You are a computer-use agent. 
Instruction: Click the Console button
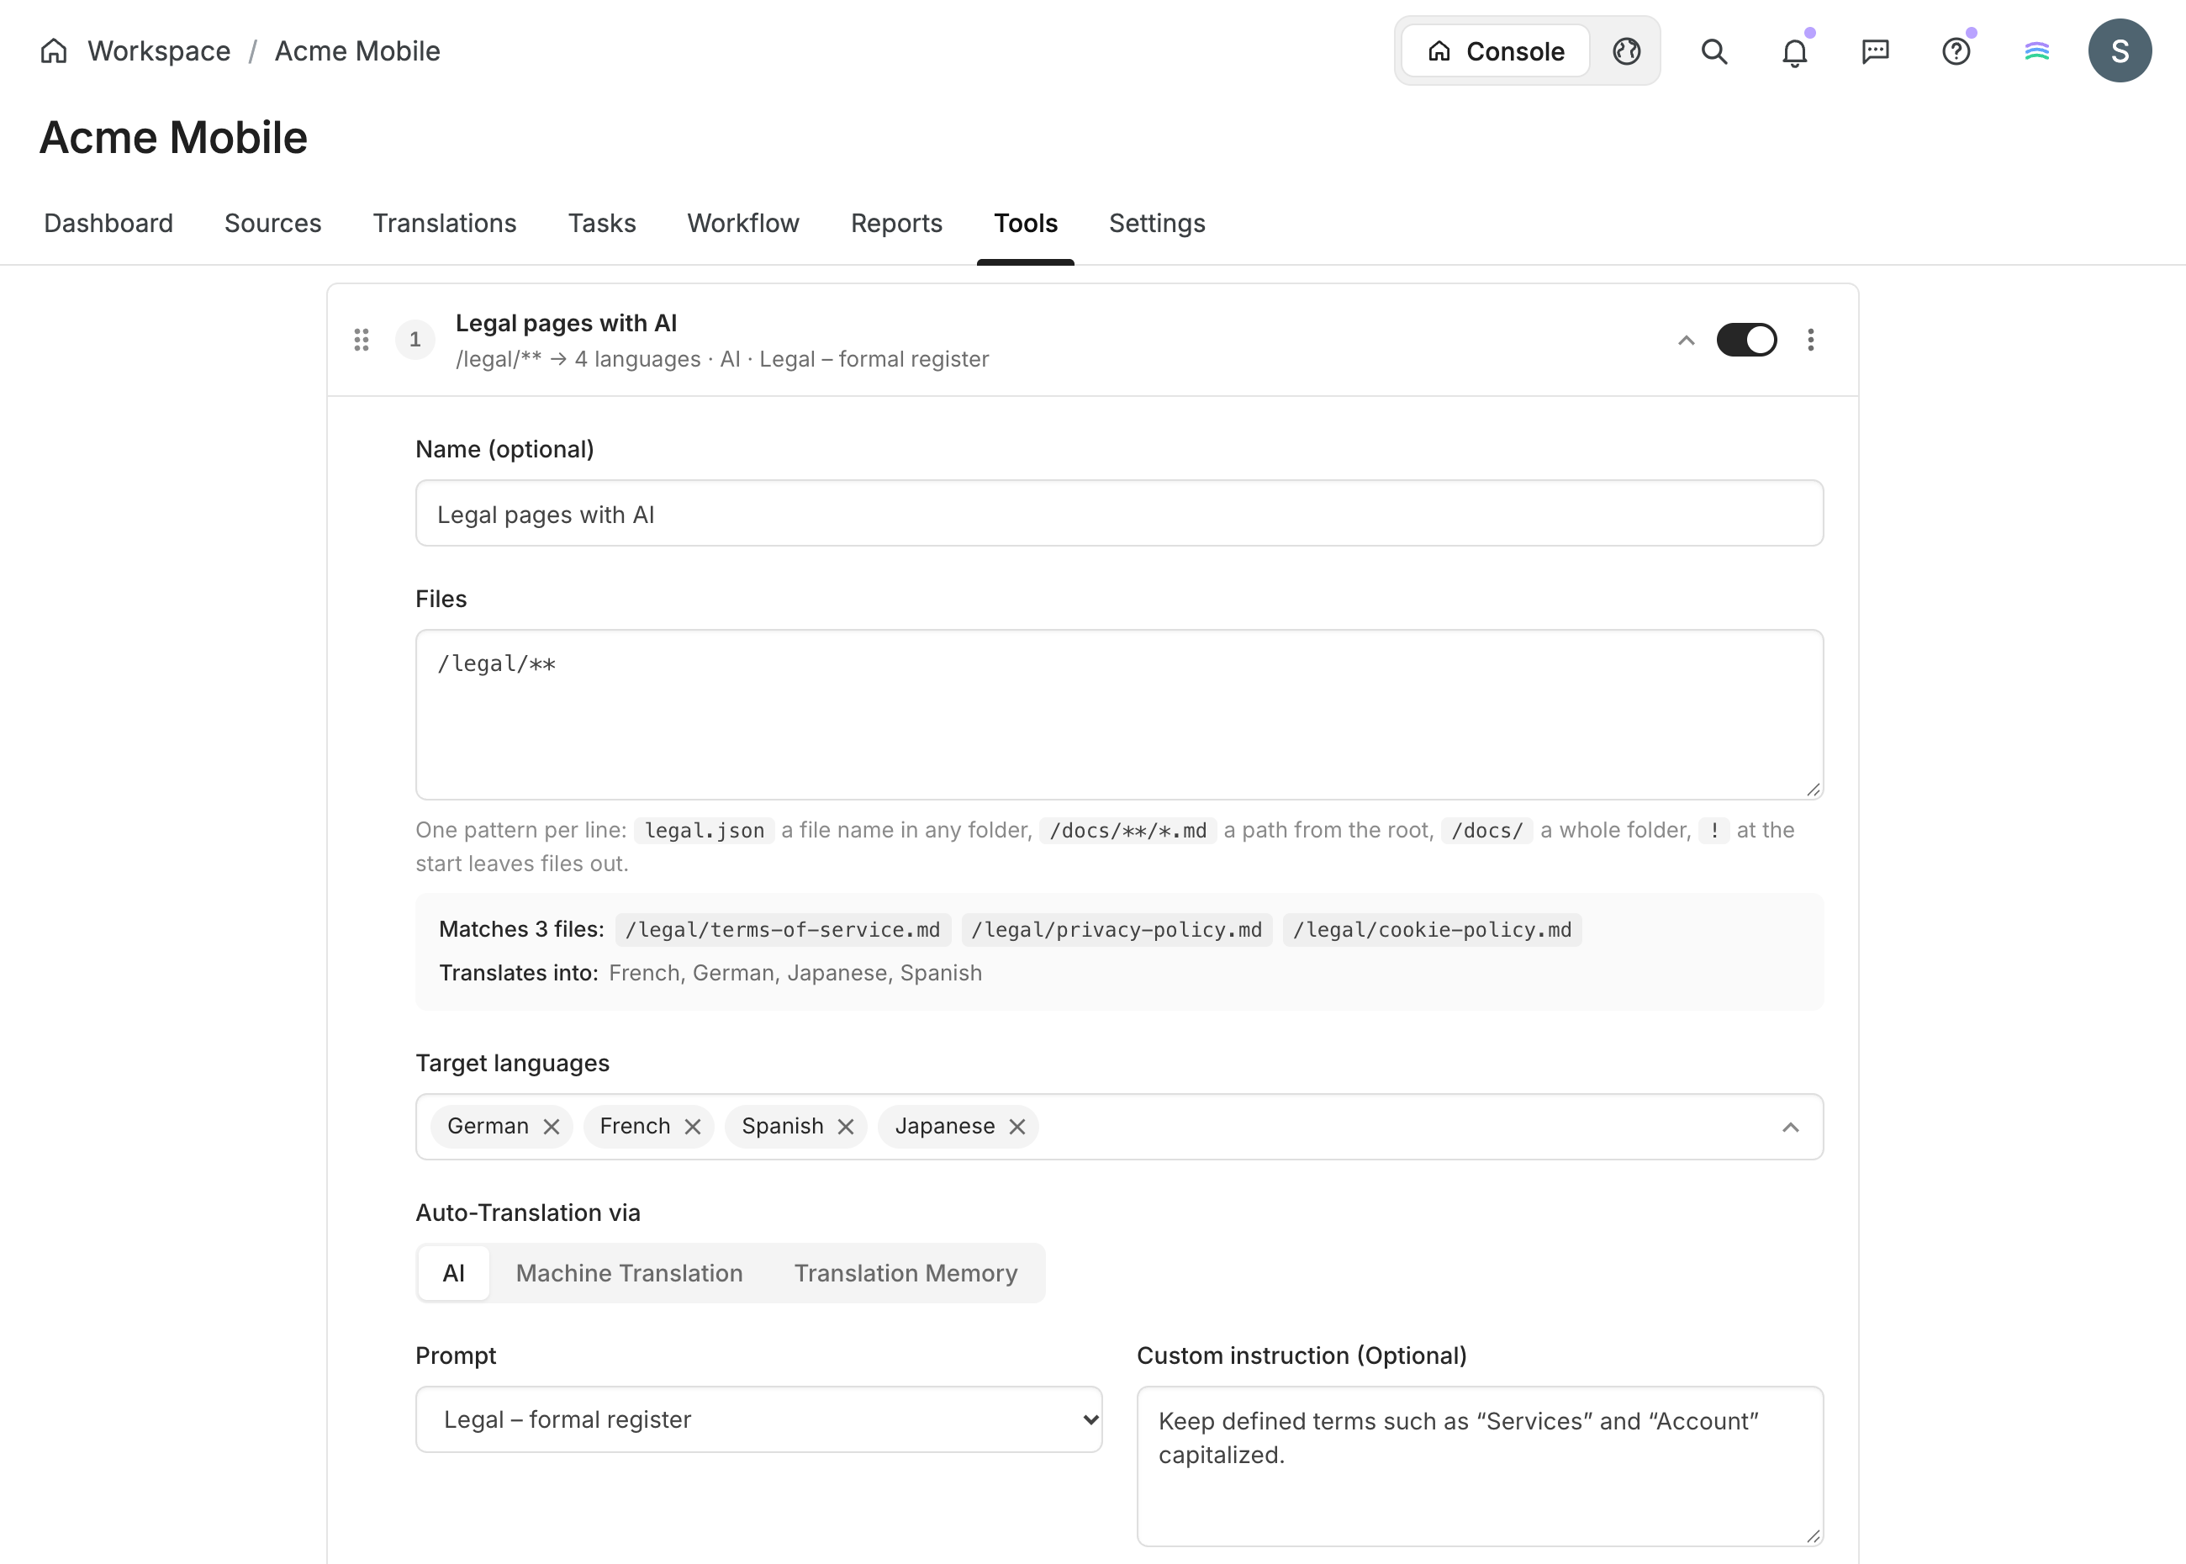pyautogui.click(x=1496, y=51)
